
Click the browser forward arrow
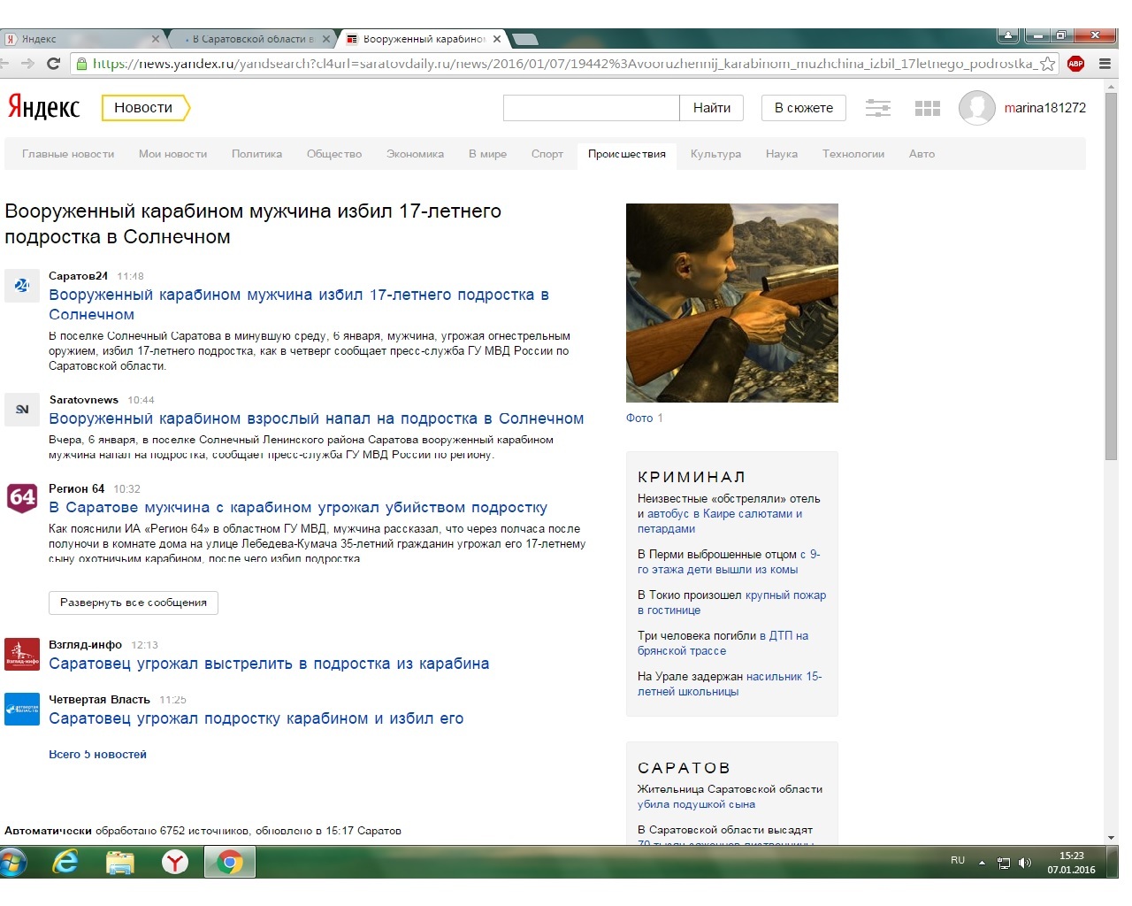coord(27,64)
